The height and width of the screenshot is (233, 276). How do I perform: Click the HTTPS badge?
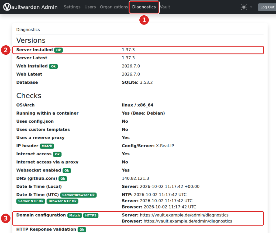click(91, 215)
